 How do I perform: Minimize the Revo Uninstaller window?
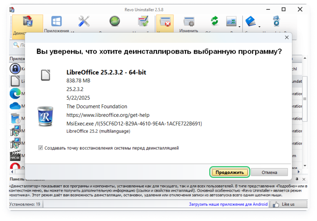[268, 9]
